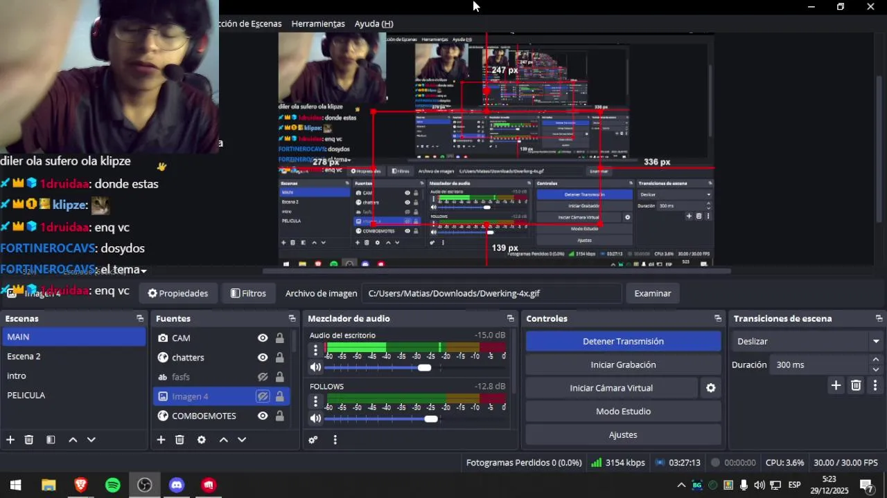
Task: Click Iniciar Grabación button
Action: [623, 365]
